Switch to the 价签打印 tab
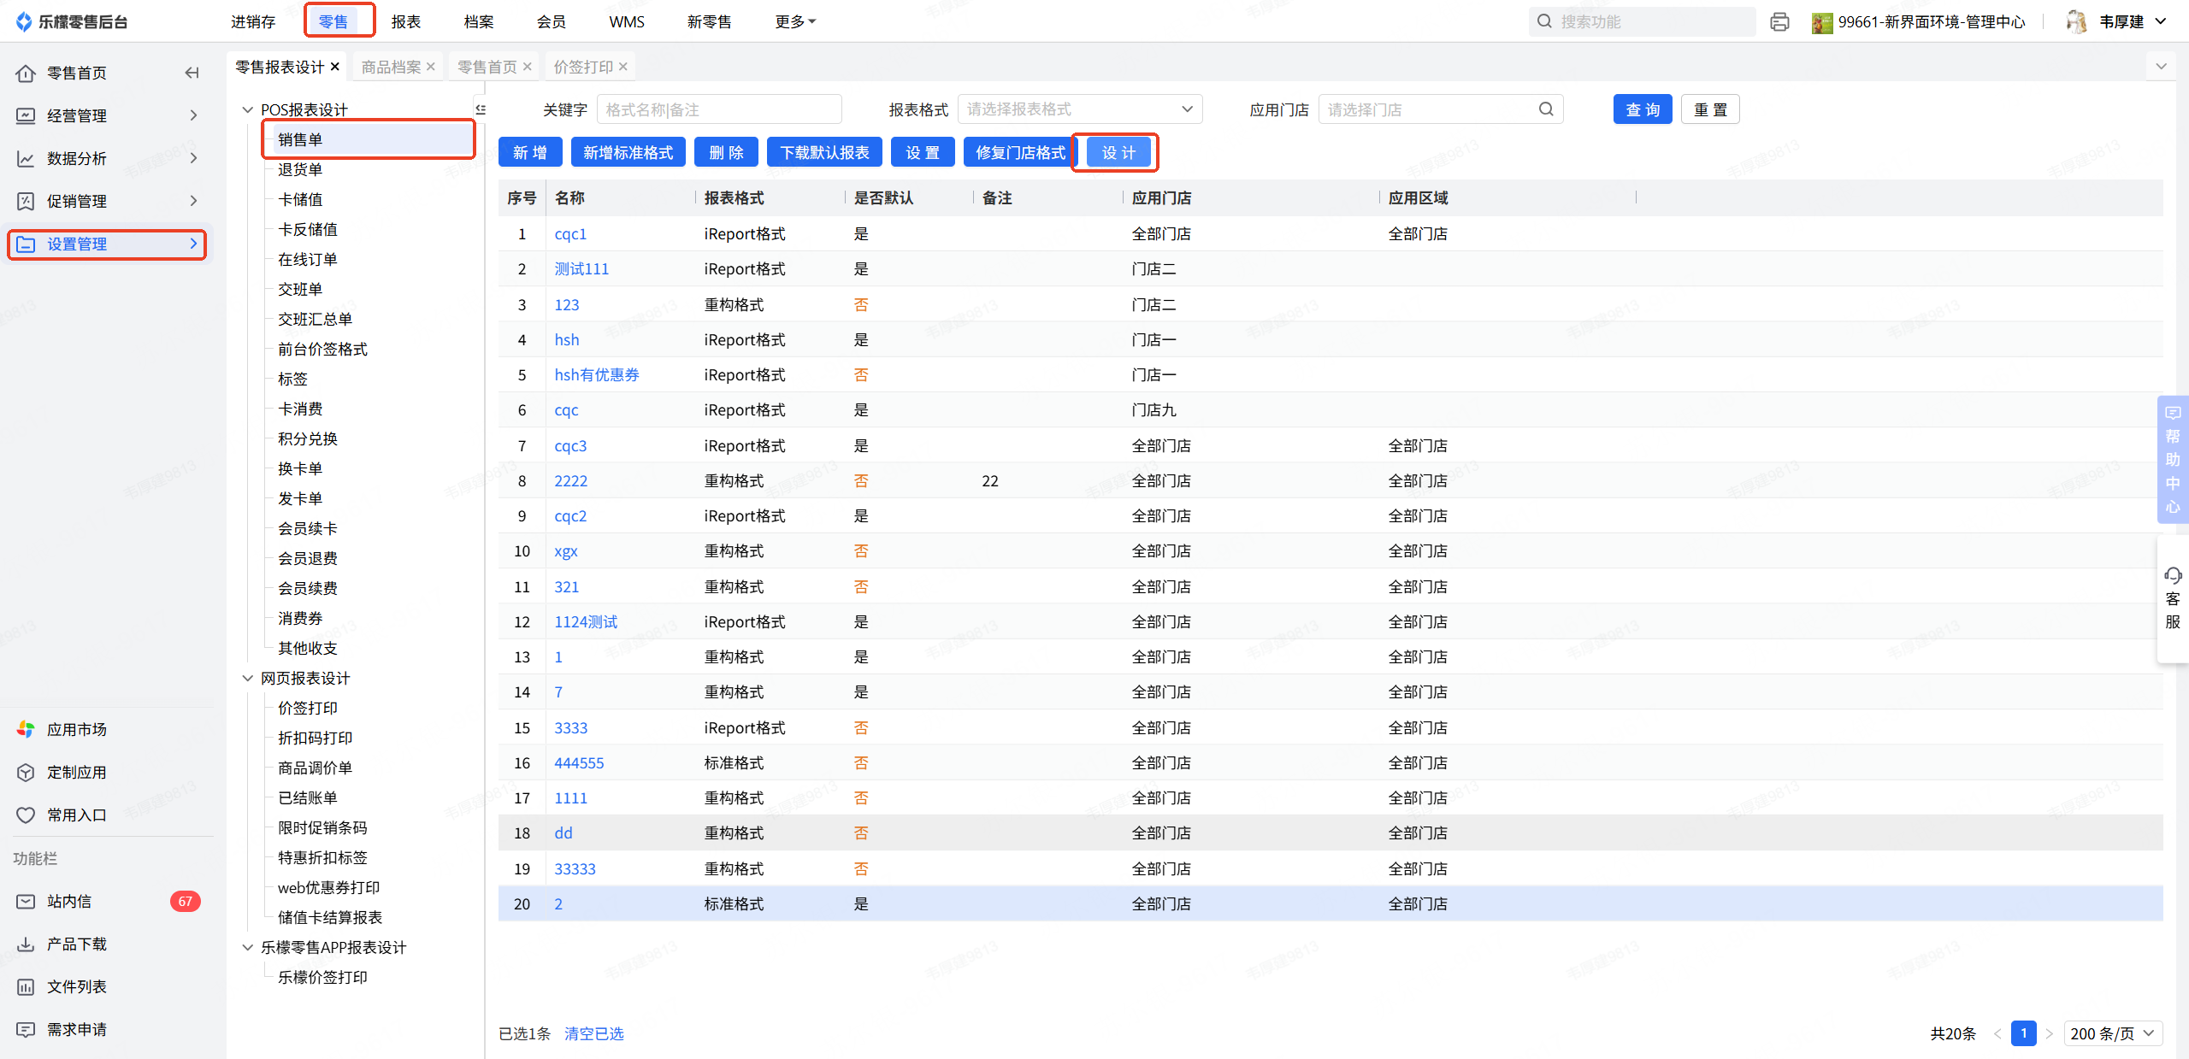This screenshot has height=1059, width=2189. tap(582, 67)
